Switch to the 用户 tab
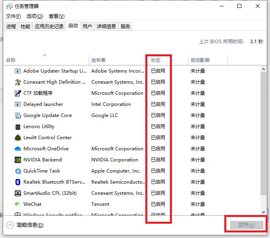 coord(87,26)
